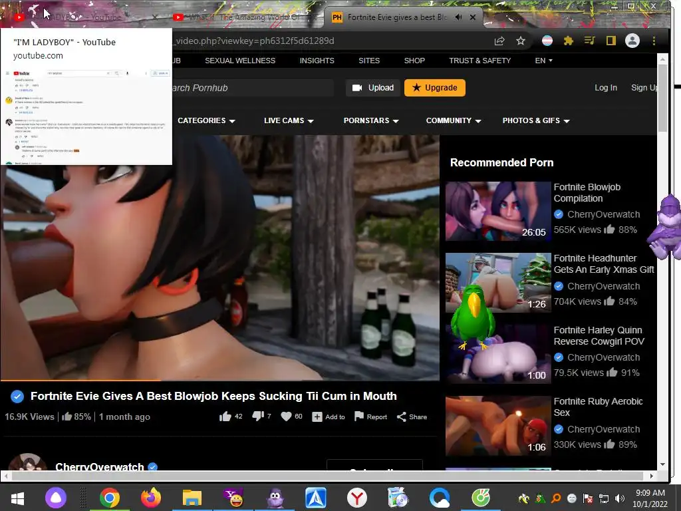
Task: Open the CherryOverwatch channel name below video
Action: (100, 466)
